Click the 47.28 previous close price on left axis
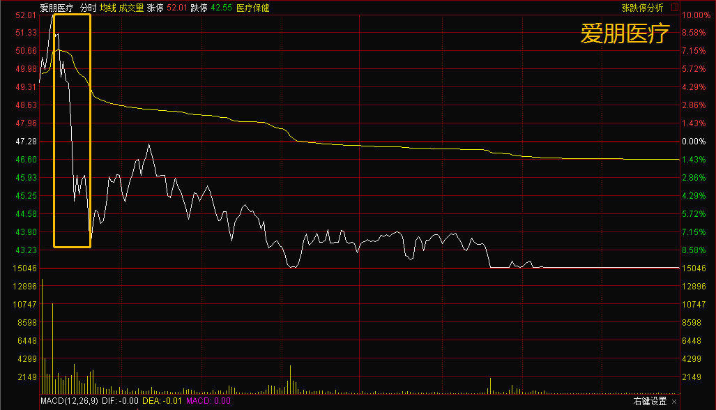The height and width of the screenshot is (410, 716). tap(26, 142)
